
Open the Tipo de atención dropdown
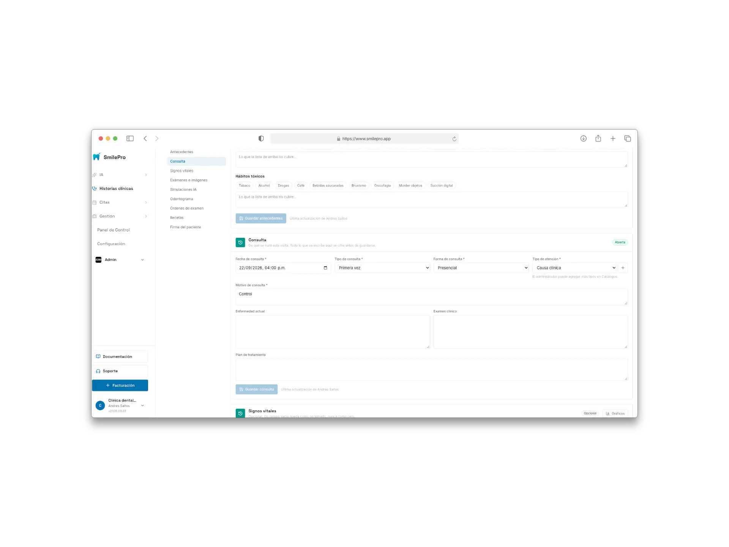(x=574, y=268)
